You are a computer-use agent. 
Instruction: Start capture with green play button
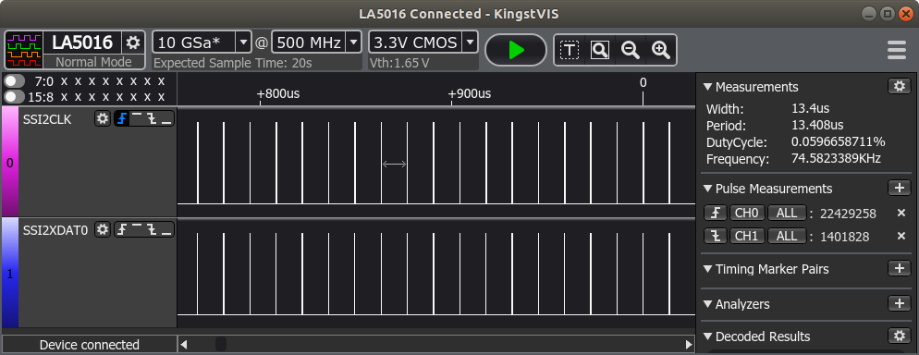click(x=516, y=50)
